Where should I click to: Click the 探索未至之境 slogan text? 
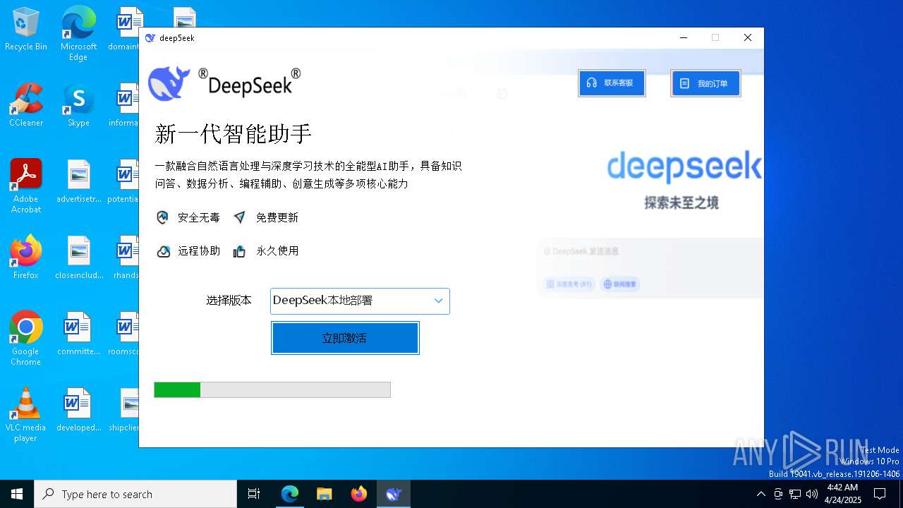681,203
